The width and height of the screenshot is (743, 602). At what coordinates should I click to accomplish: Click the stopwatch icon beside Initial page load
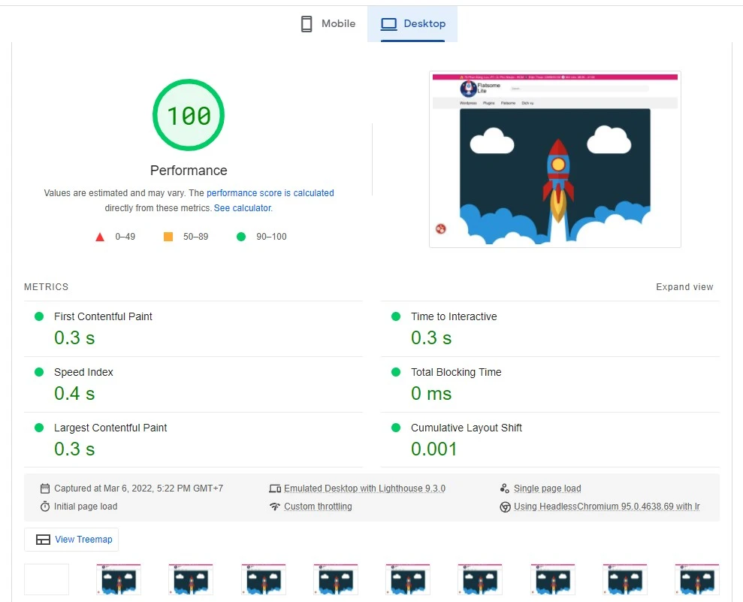45,507
